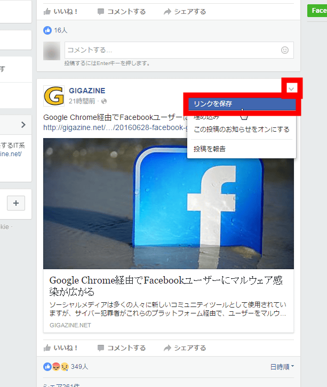The height and width of the screenshot is (387, 327).
Task: Click the 349人 reactions count
Action: coord(79,367)
